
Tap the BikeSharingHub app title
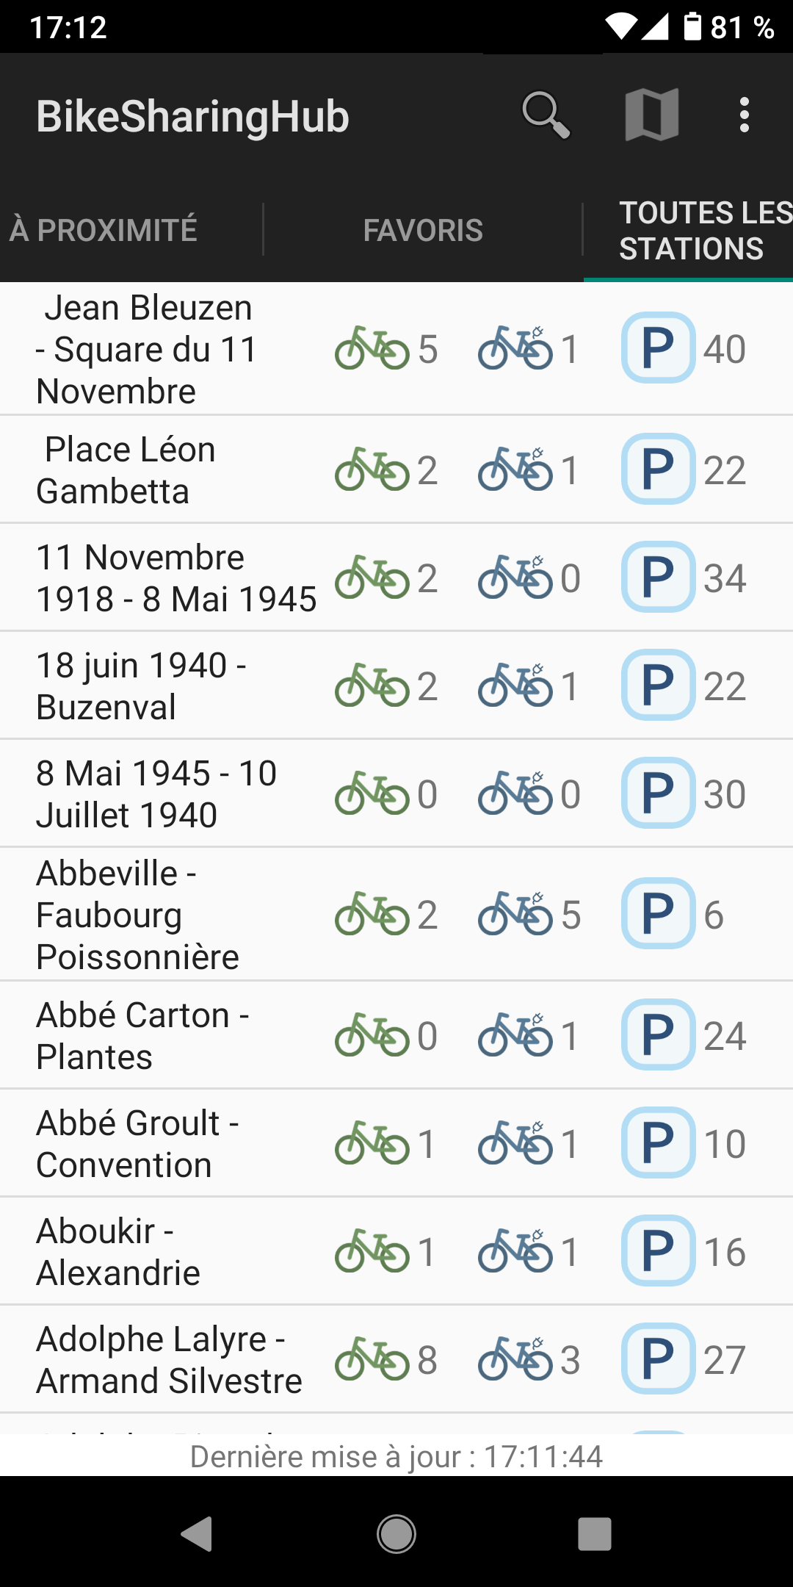[x=192, y=116]
